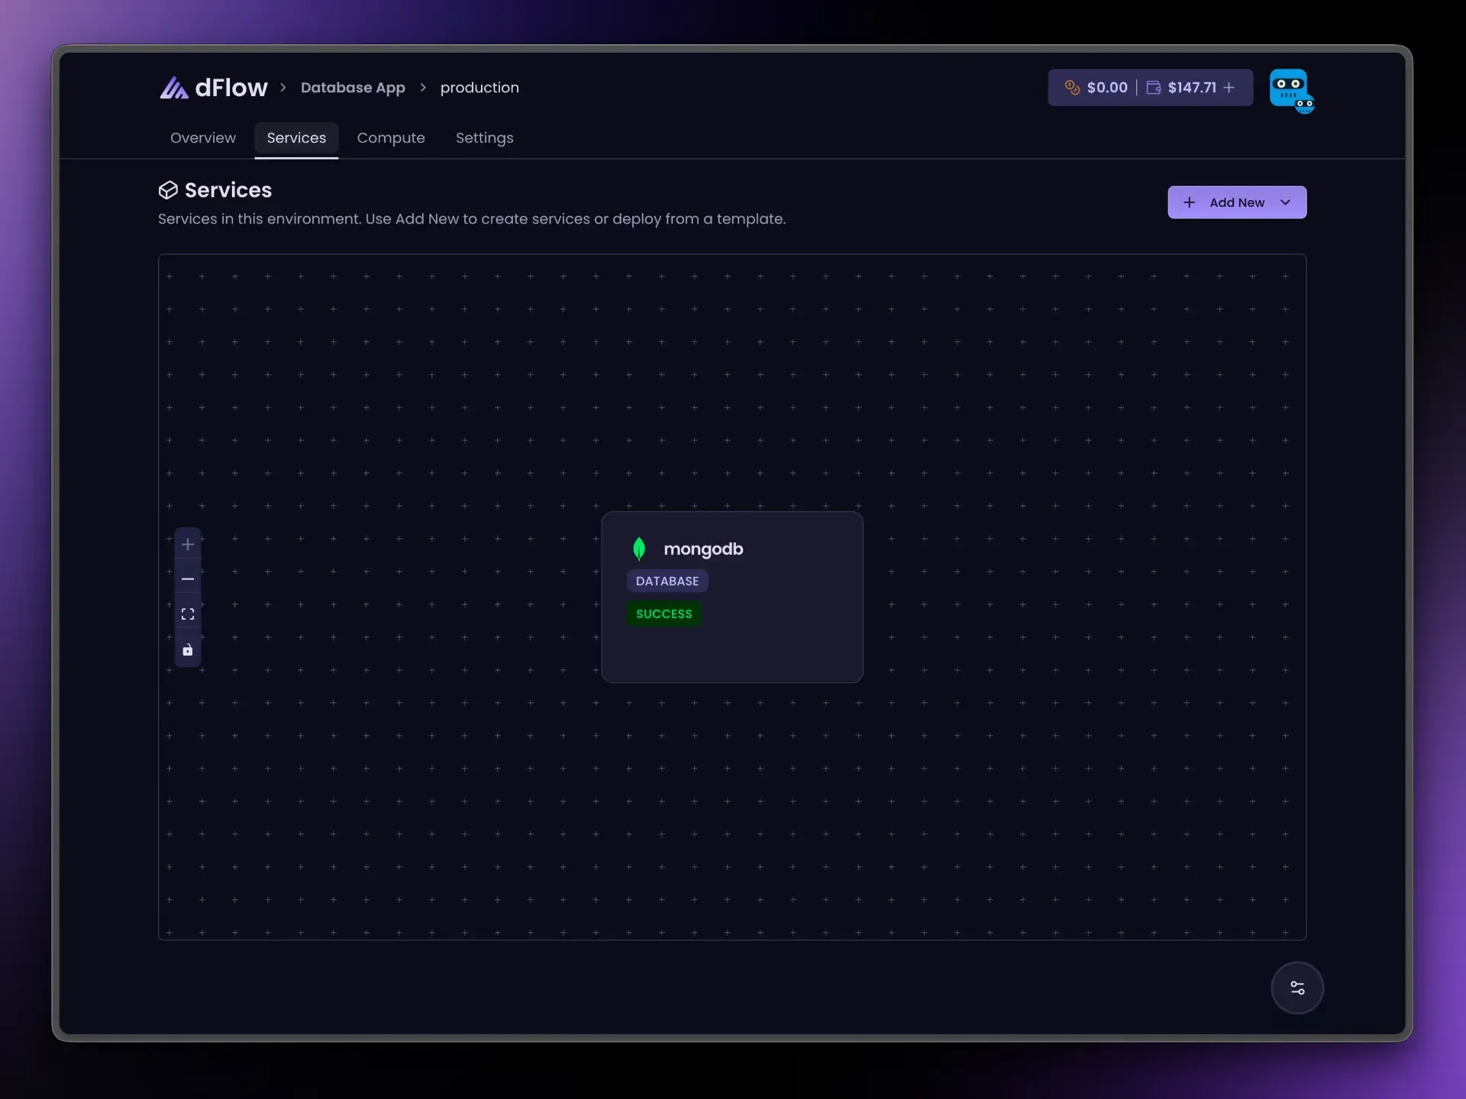Viewport: 1466px width, 1099px height.
Task: Toggle canvas interactivity lock
Action: coord(188,649)
